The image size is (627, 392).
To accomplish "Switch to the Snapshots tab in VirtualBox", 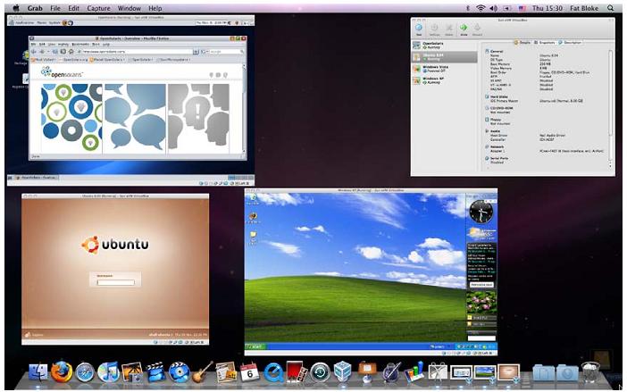I will point(545,42).
